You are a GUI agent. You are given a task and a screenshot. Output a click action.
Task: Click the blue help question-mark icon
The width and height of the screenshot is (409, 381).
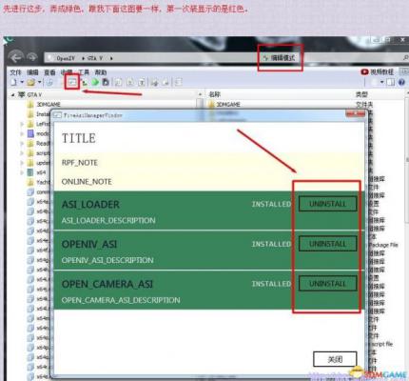(401, 82)
